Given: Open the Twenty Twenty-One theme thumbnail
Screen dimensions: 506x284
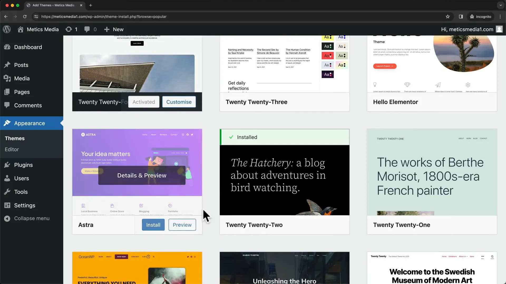Looking at the screenshot, I should (432, 172).
